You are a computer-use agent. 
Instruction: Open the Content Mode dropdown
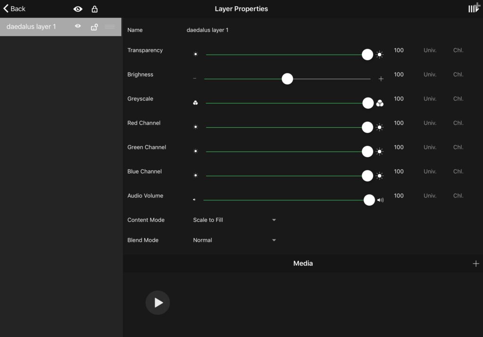click(234, 220)
